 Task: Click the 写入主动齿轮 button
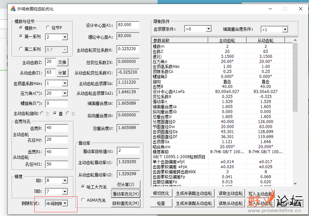[261, 194]
